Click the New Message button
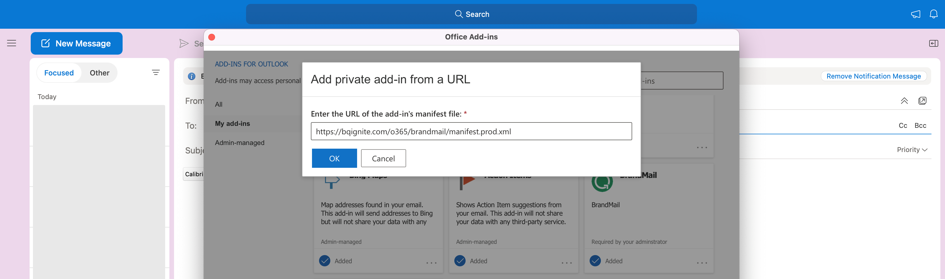This screenshot has height=279, width=945. pos(77,43)
